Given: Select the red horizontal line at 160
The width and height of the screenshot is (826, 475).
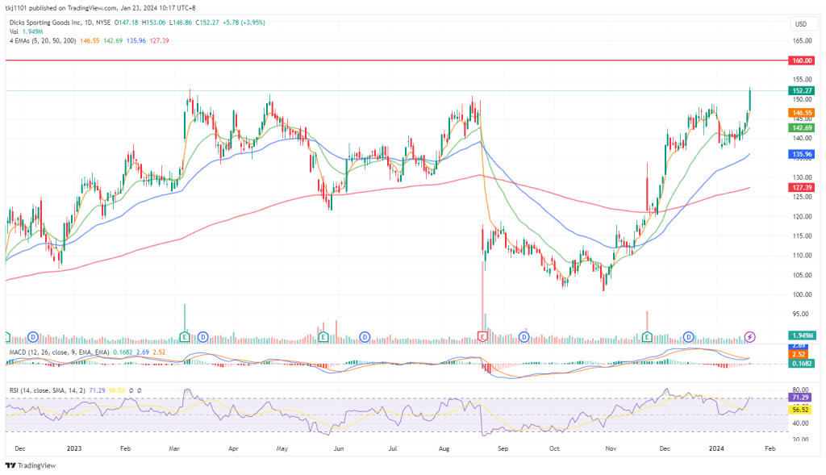Looking at the screenshot, I should point(396,60).
